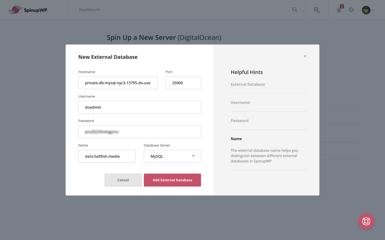Click the notification badge showing 5

342,6
